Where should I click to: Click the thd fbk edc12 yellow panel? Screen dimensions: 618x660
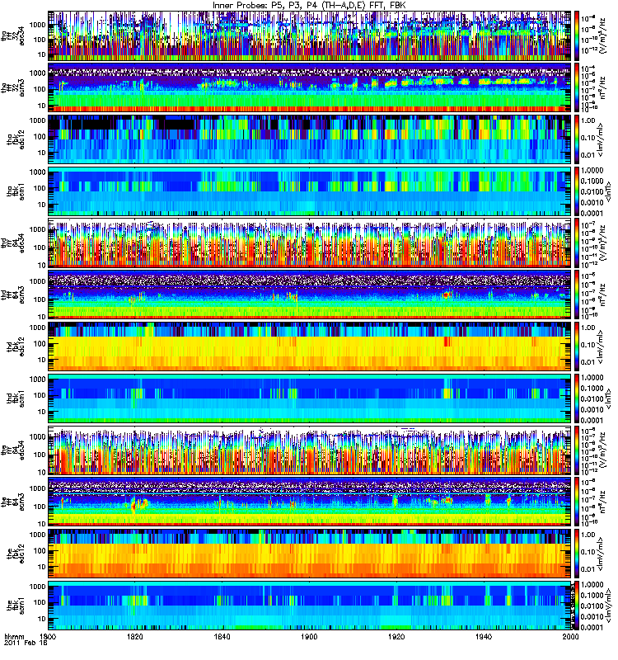310,346
